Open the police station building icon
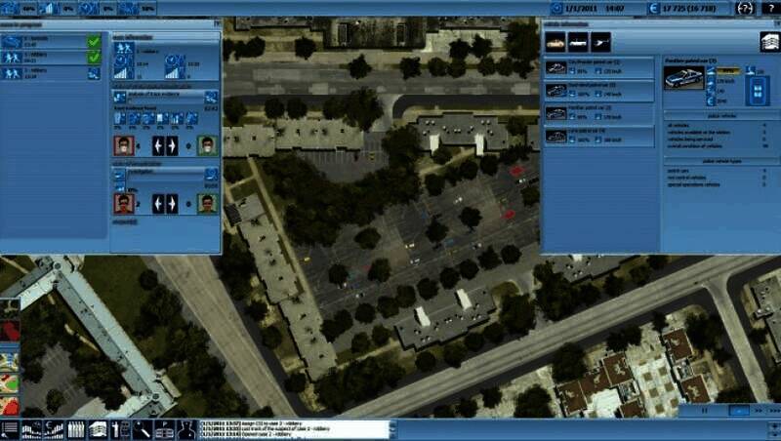781x441 pixels. 769,41
